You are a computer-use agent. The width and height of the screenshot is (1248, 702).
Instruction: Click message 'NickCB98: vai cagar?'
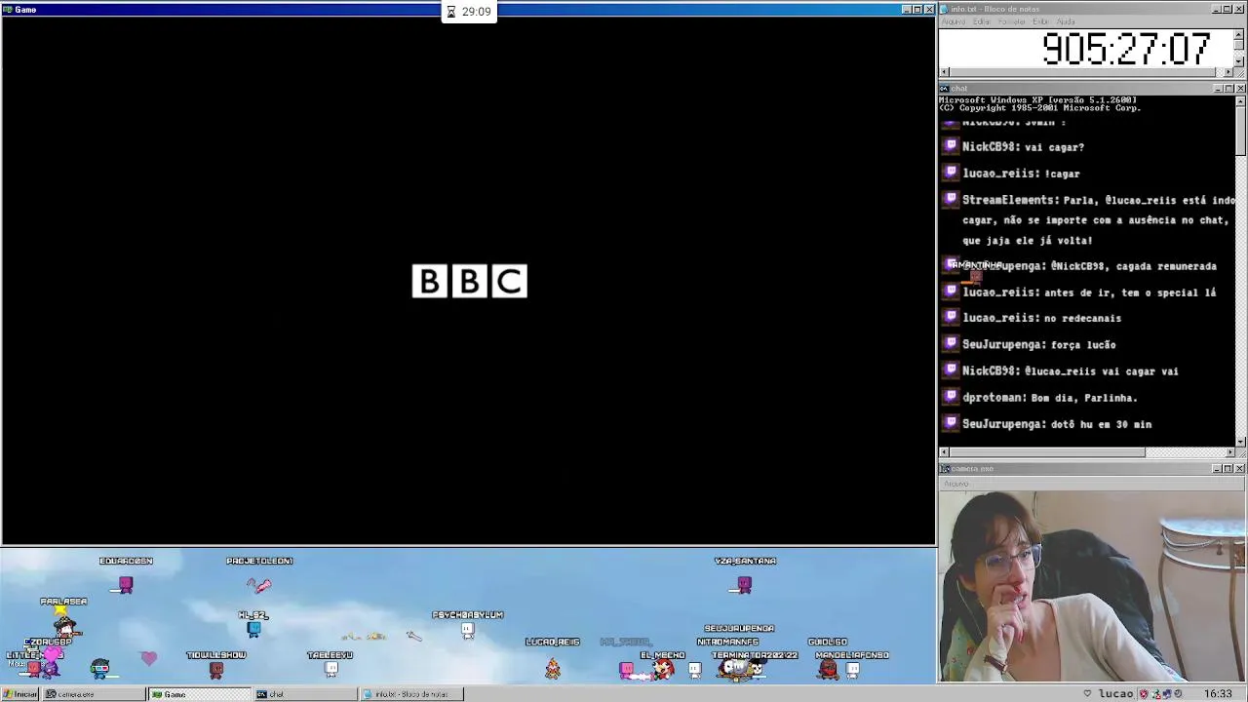1023,147
